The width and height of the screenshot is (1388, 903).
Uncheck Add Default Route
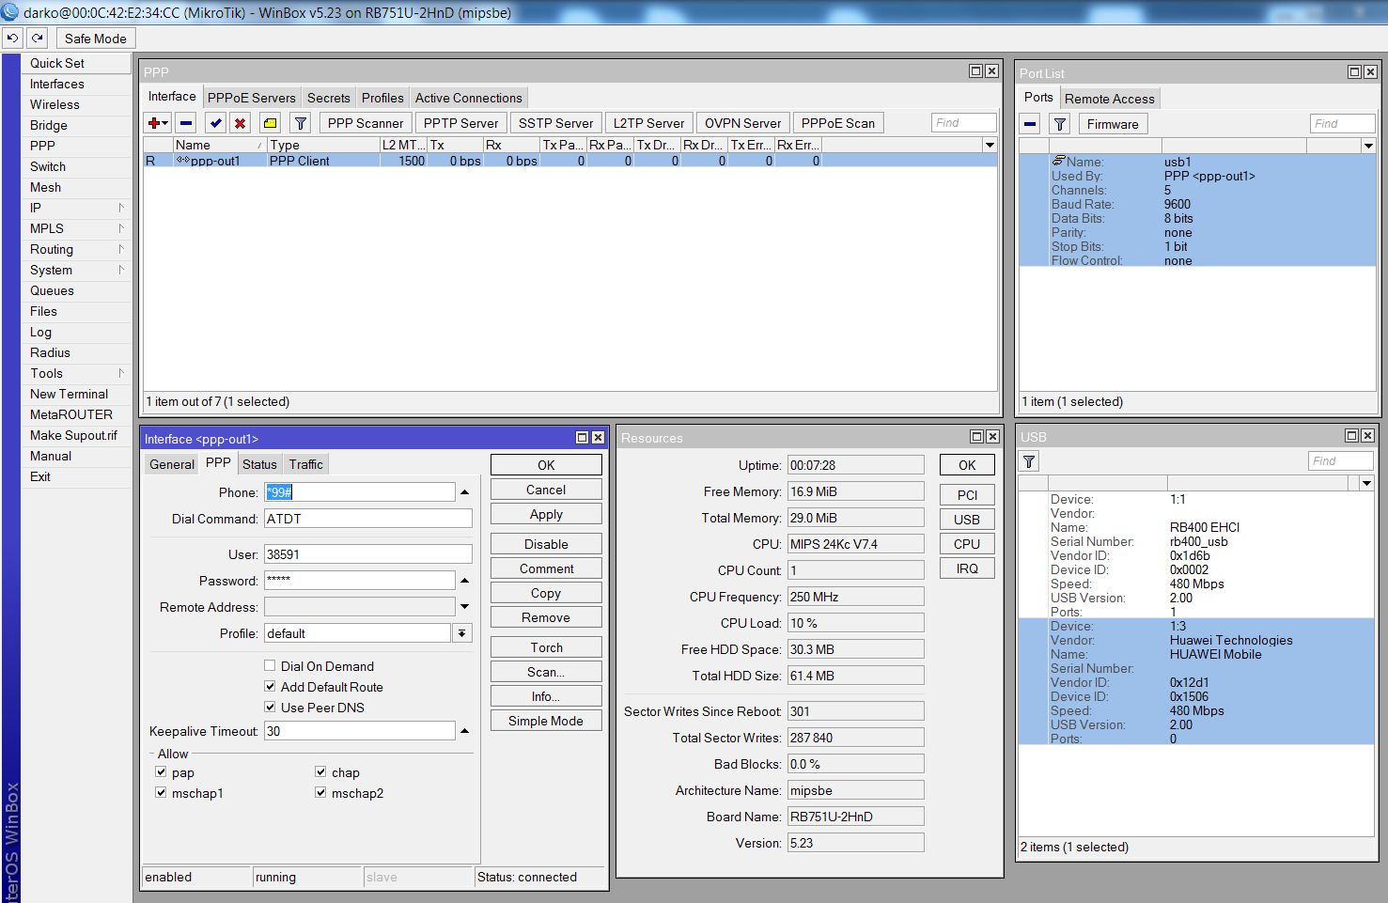pyautogui.click(x=270, y=686)
